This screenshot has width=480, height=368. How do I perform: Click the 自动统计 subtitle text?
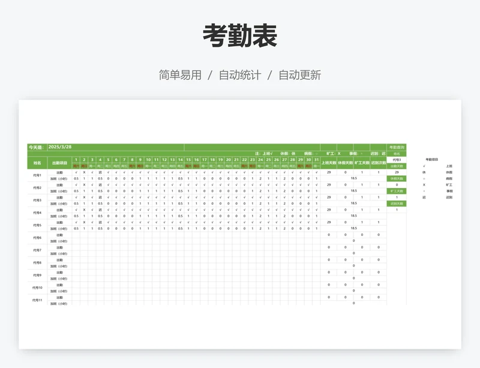click(239, 75)
